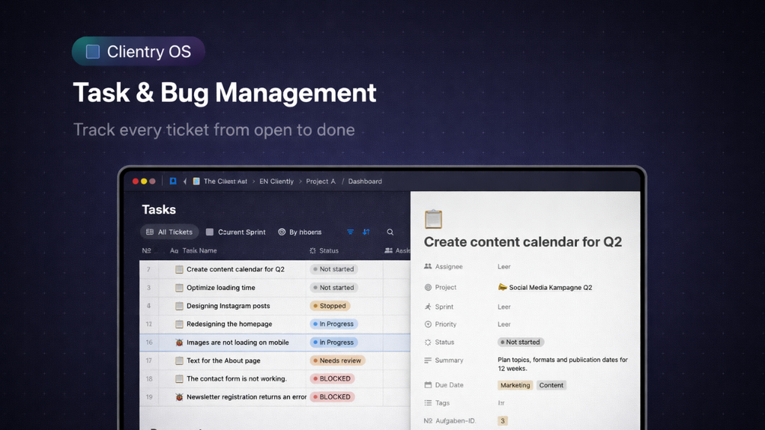Image resolution: width=765 pixels, height=430 pixels.
Task: Click the Sprint runner icon
Action: pyautogui.click(x=428, y=307)
